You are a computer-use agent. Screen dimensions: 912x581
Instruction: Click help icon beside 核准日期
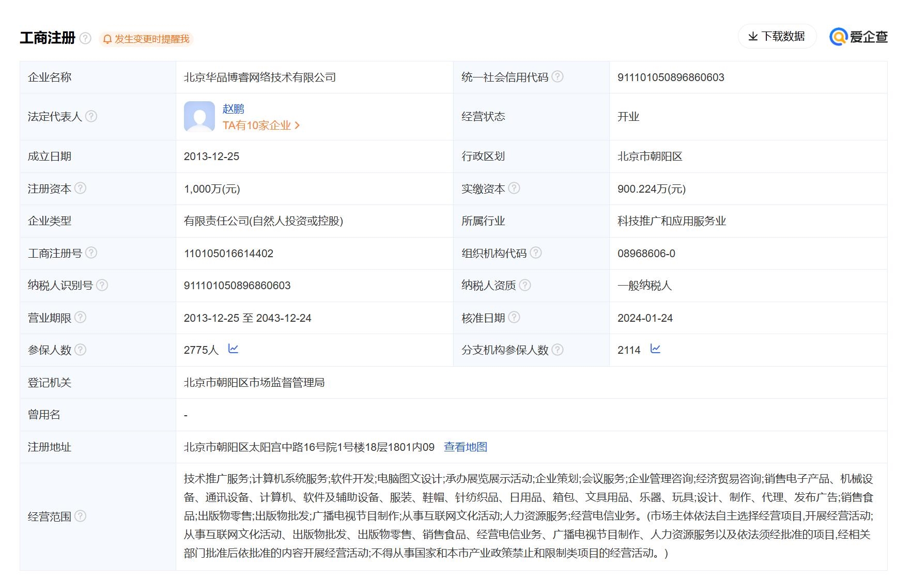pos(514,318)
